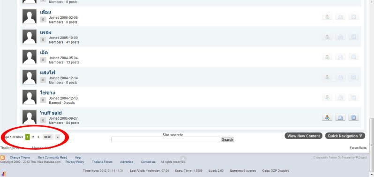Go to members list page 2
The height and width of the screenshot is (177, 374).
pos(33,137)
